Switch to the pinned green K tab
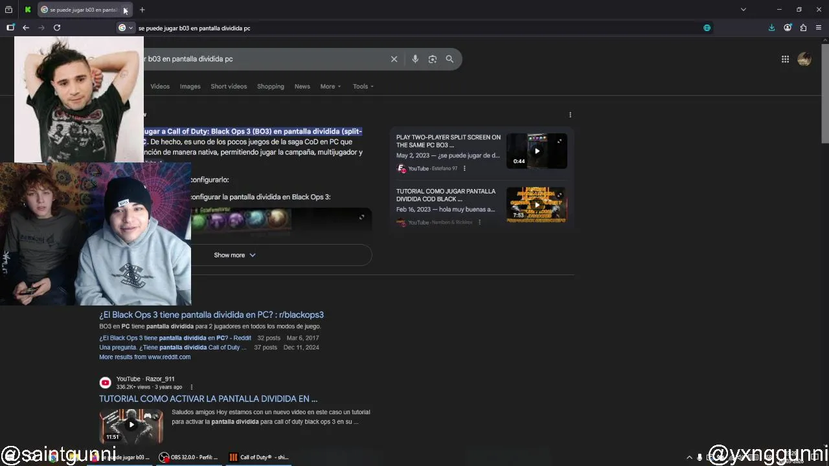The width and height of the screenshot is (829, 466). 28,10
